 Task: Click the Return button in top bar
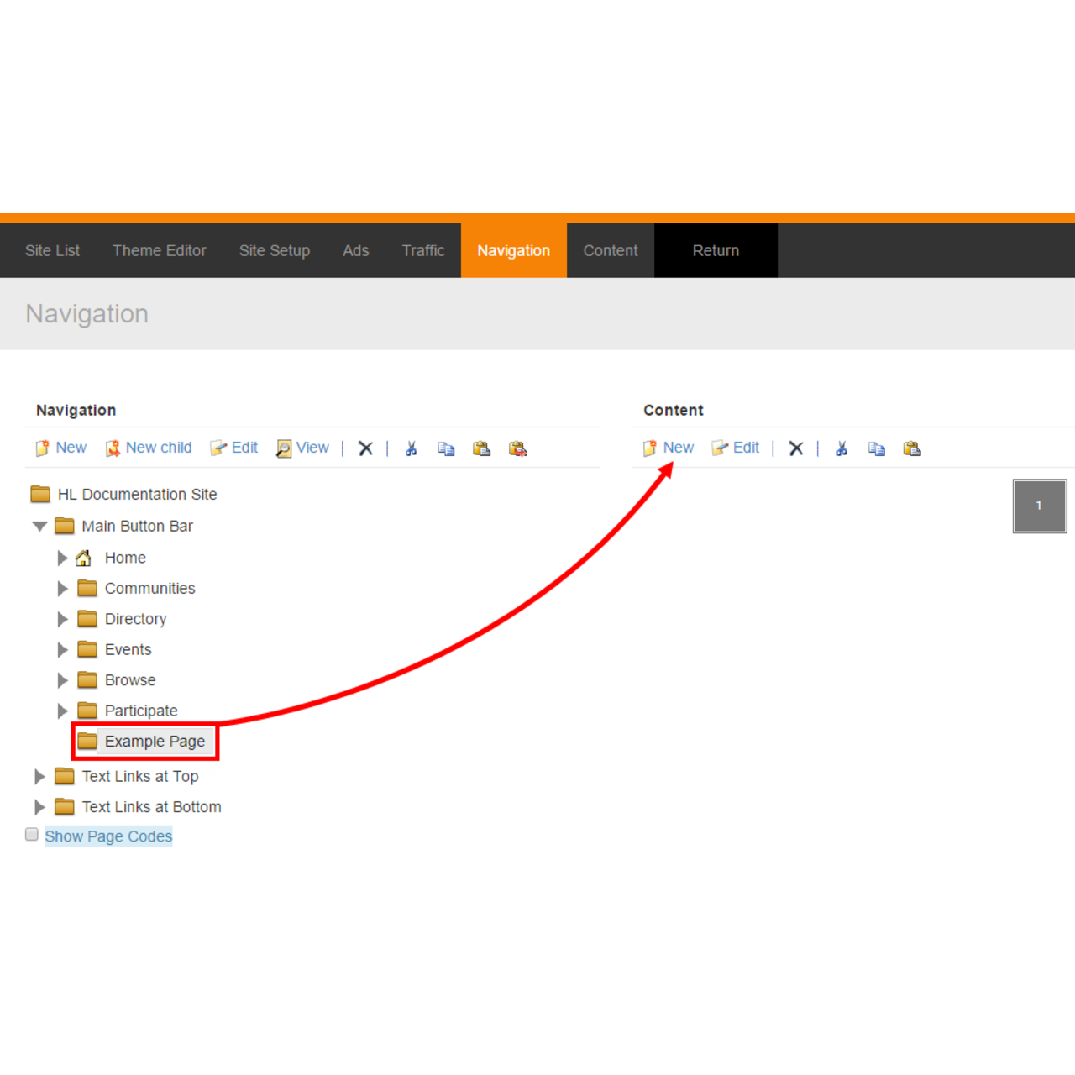coord(716,250)
